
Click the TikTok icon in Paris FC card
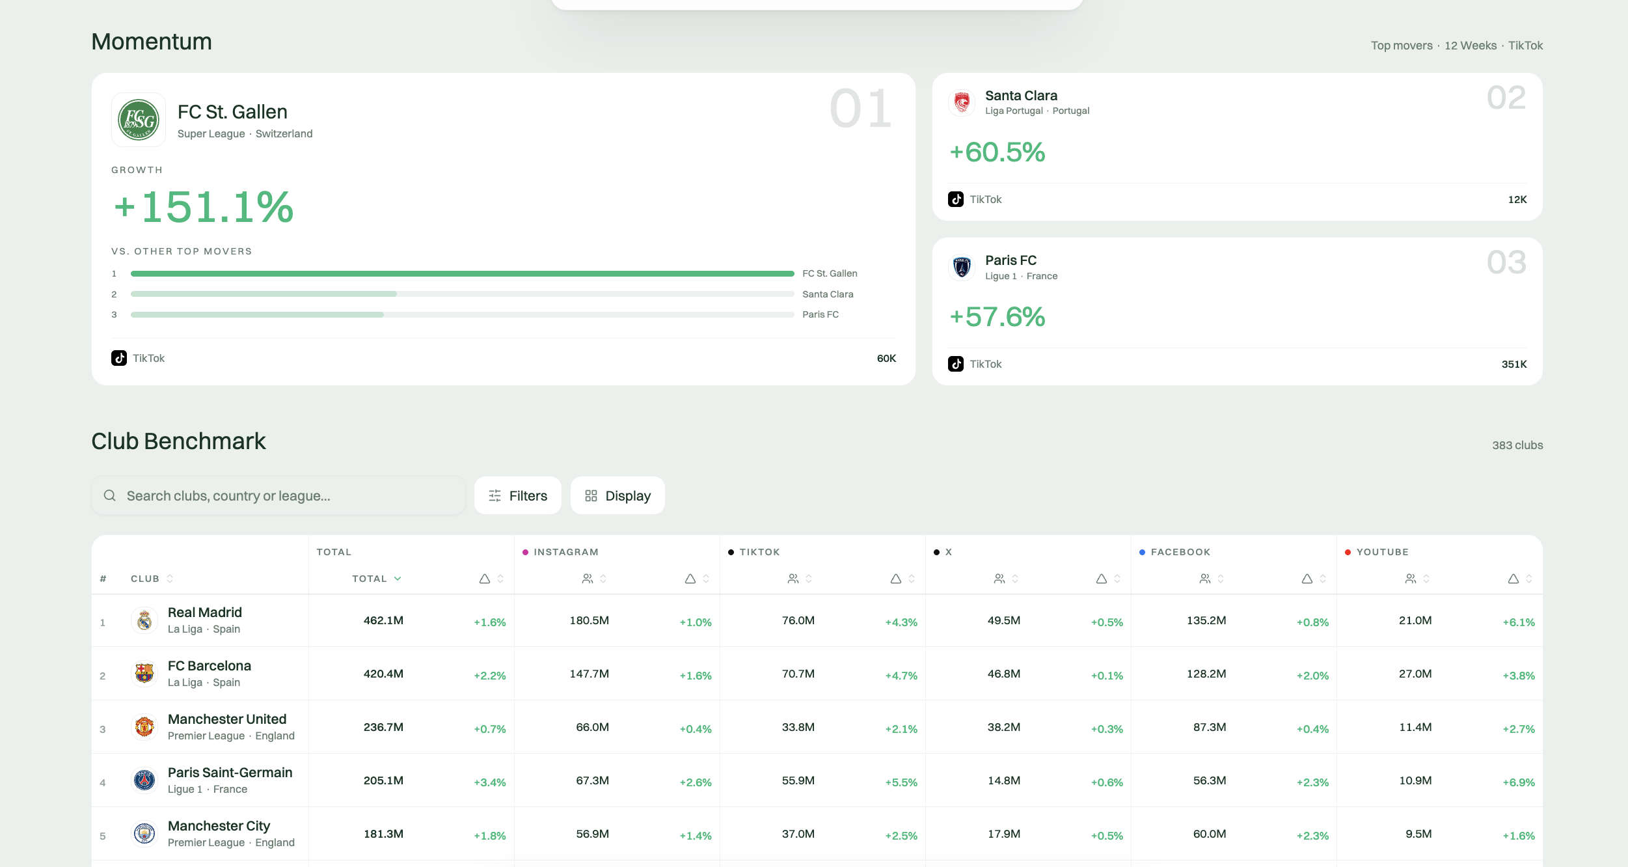point(956,364)
